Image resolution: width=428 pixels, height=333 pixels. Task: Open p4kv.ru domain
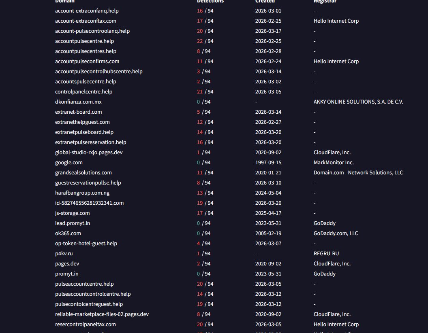[x=64, y=253]
